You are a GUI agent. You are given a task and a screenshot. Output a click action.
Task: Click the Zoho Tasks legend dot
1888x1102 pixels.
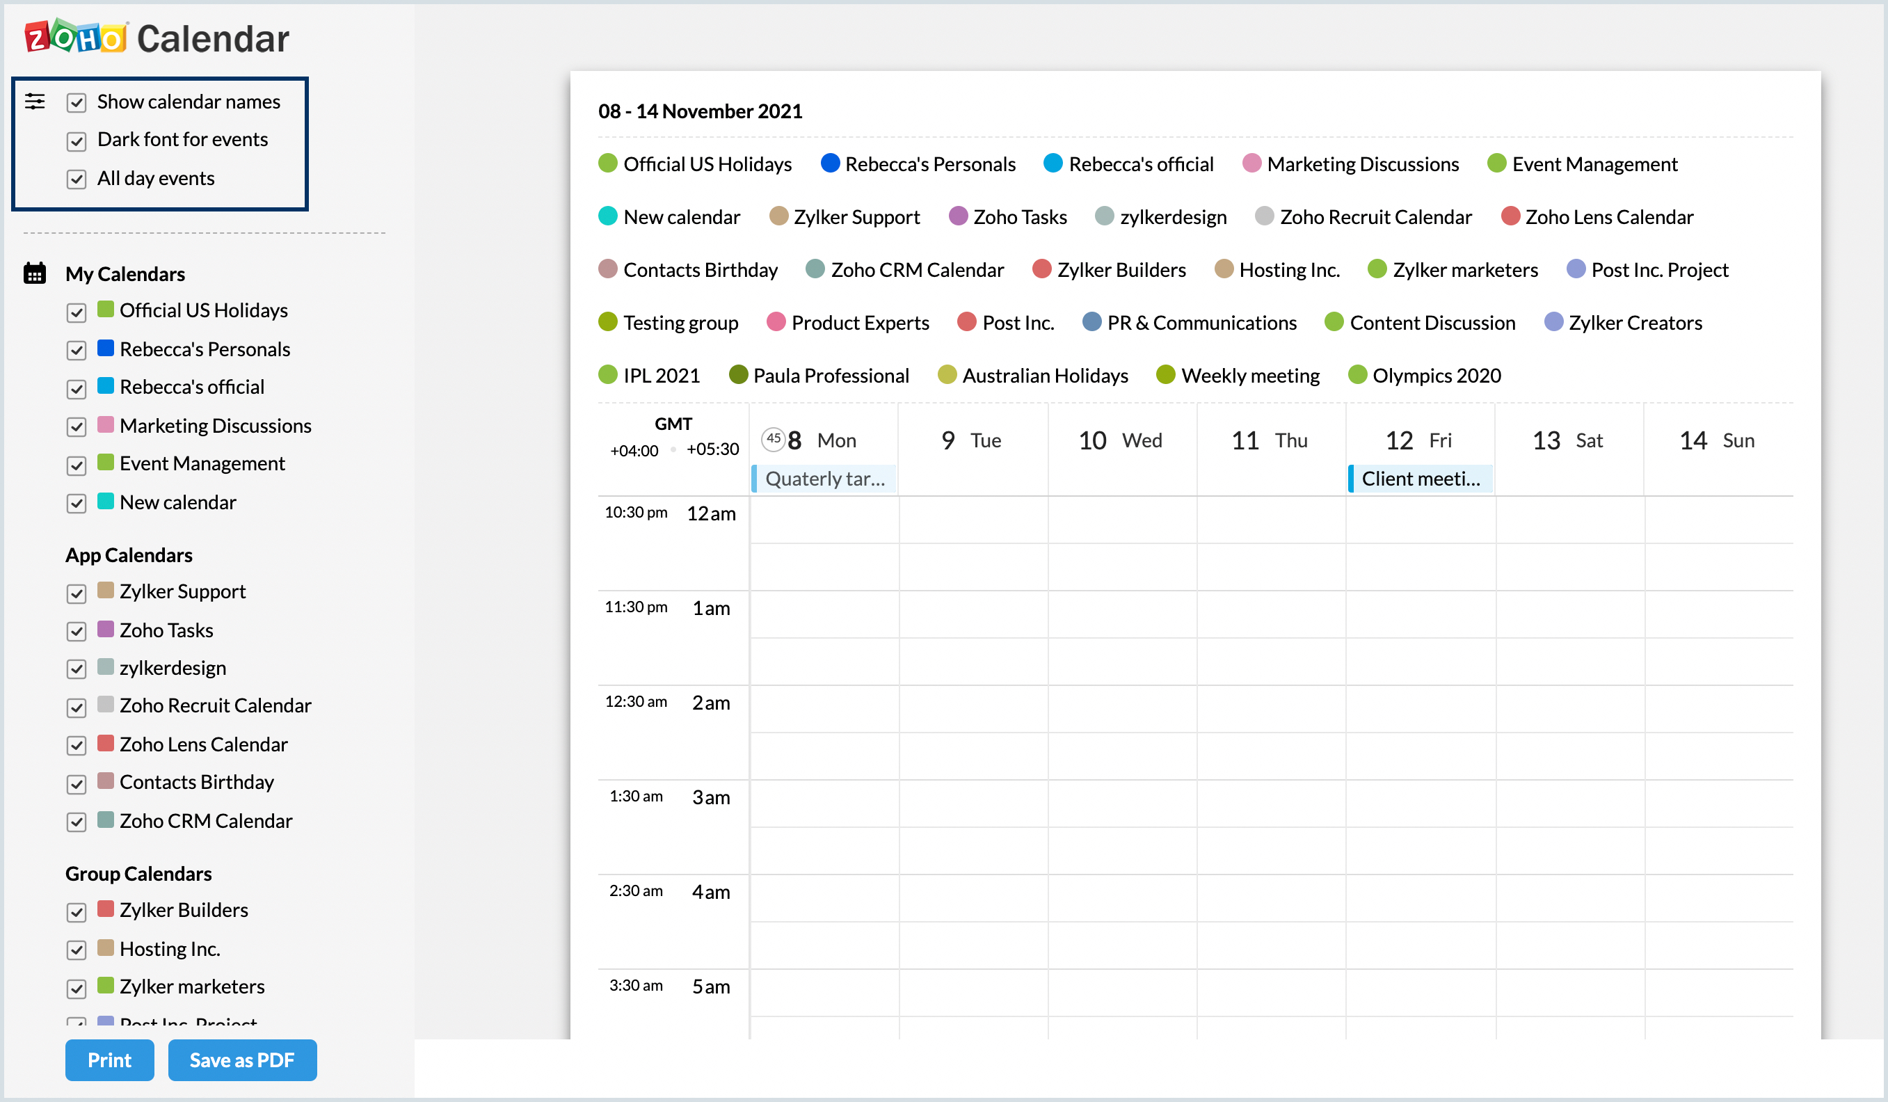957,216
